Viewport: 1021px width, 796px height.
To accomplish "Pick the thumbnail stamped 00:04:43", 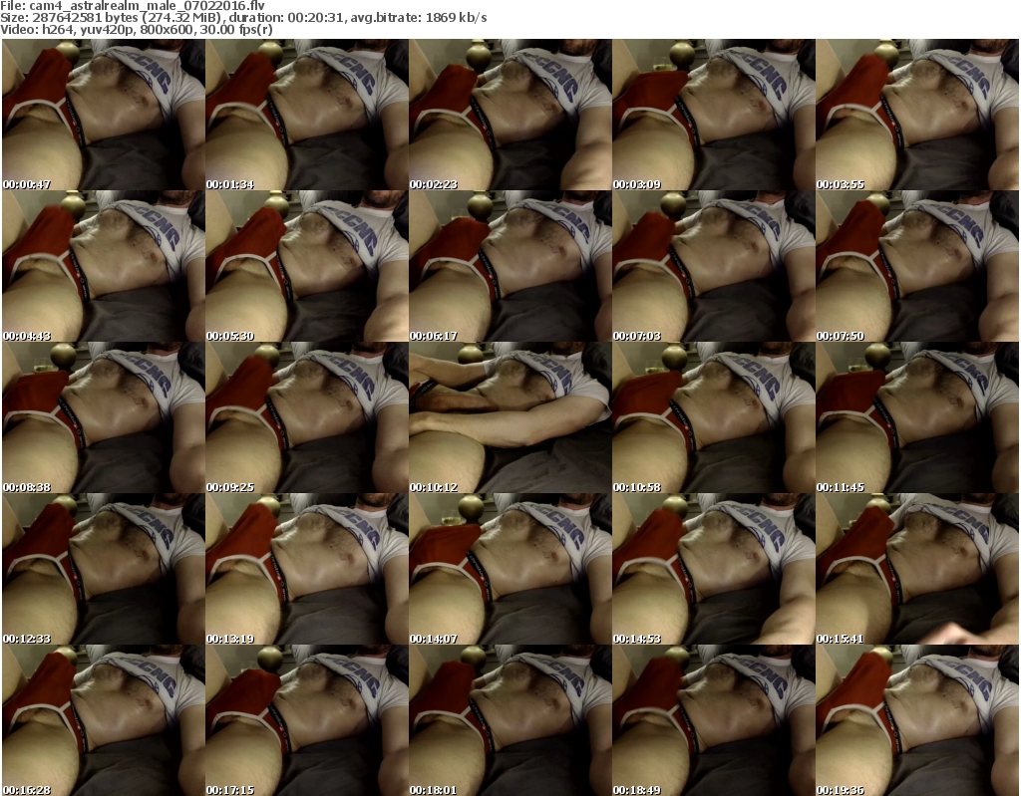I will click(104, 266).
